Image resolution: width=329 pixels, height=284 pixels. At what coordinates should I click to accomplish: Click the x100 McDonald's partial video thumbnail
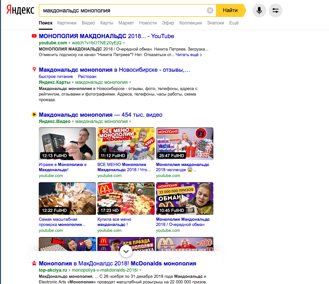[185, 244]
